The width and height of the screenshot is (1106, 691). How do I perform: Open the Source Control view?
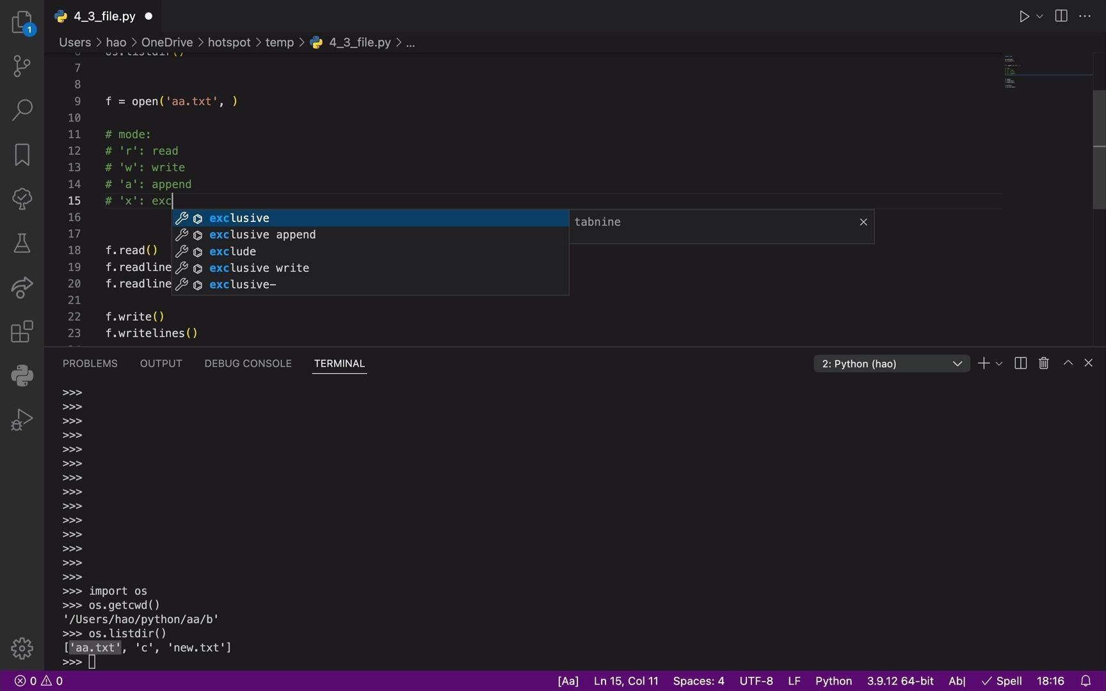click(22, 66)
